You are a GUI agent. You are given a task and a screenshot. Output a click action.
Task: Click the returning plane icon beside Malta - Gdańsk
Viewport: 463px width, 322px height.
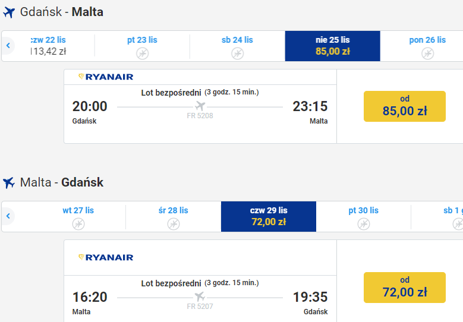[9, 183]
